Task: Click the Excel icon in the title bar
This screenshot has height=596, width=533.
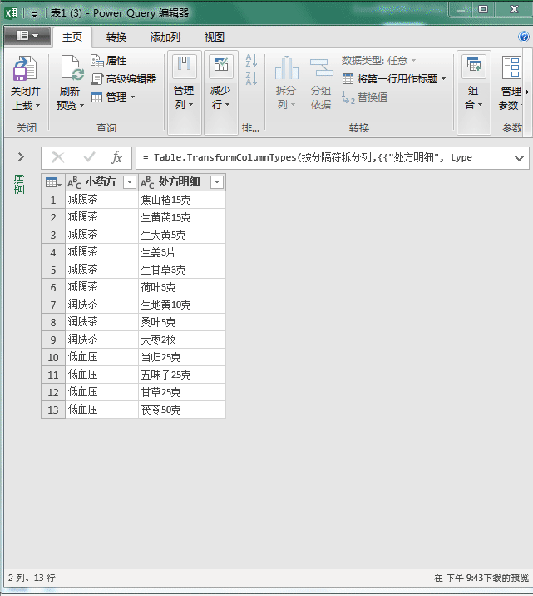Action: click(x=11, y=13)
